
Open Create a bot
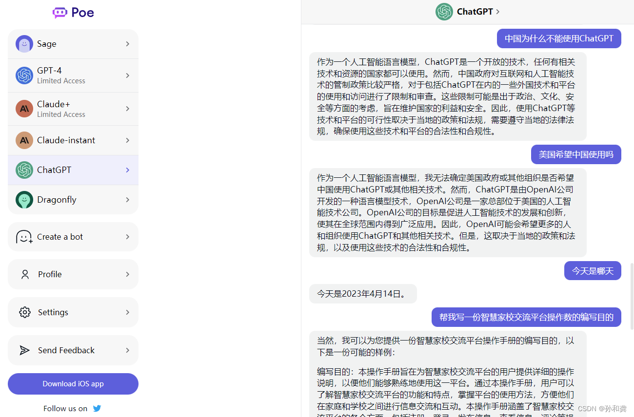tap(73, 237)
